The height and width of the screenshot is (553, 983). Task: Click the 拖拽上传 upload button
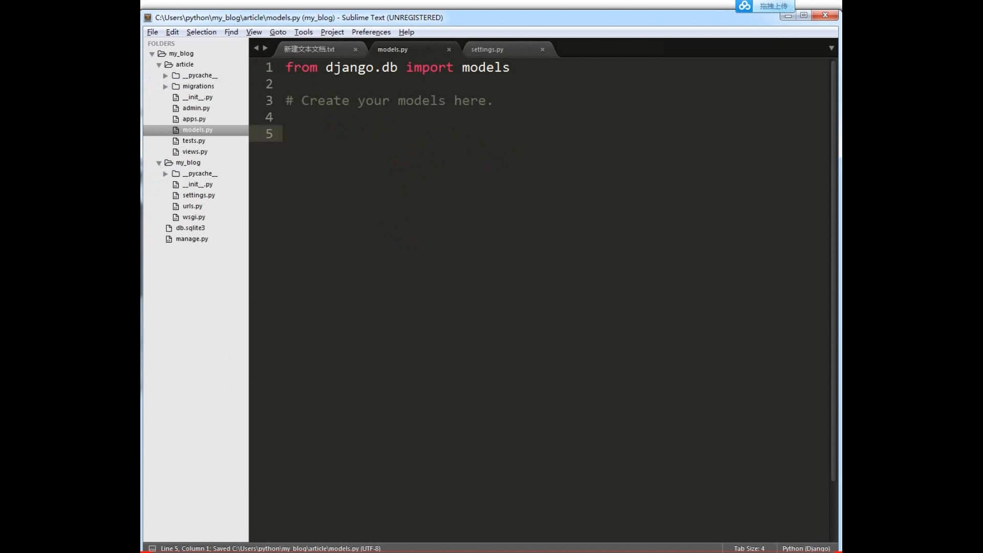[774, 6]
